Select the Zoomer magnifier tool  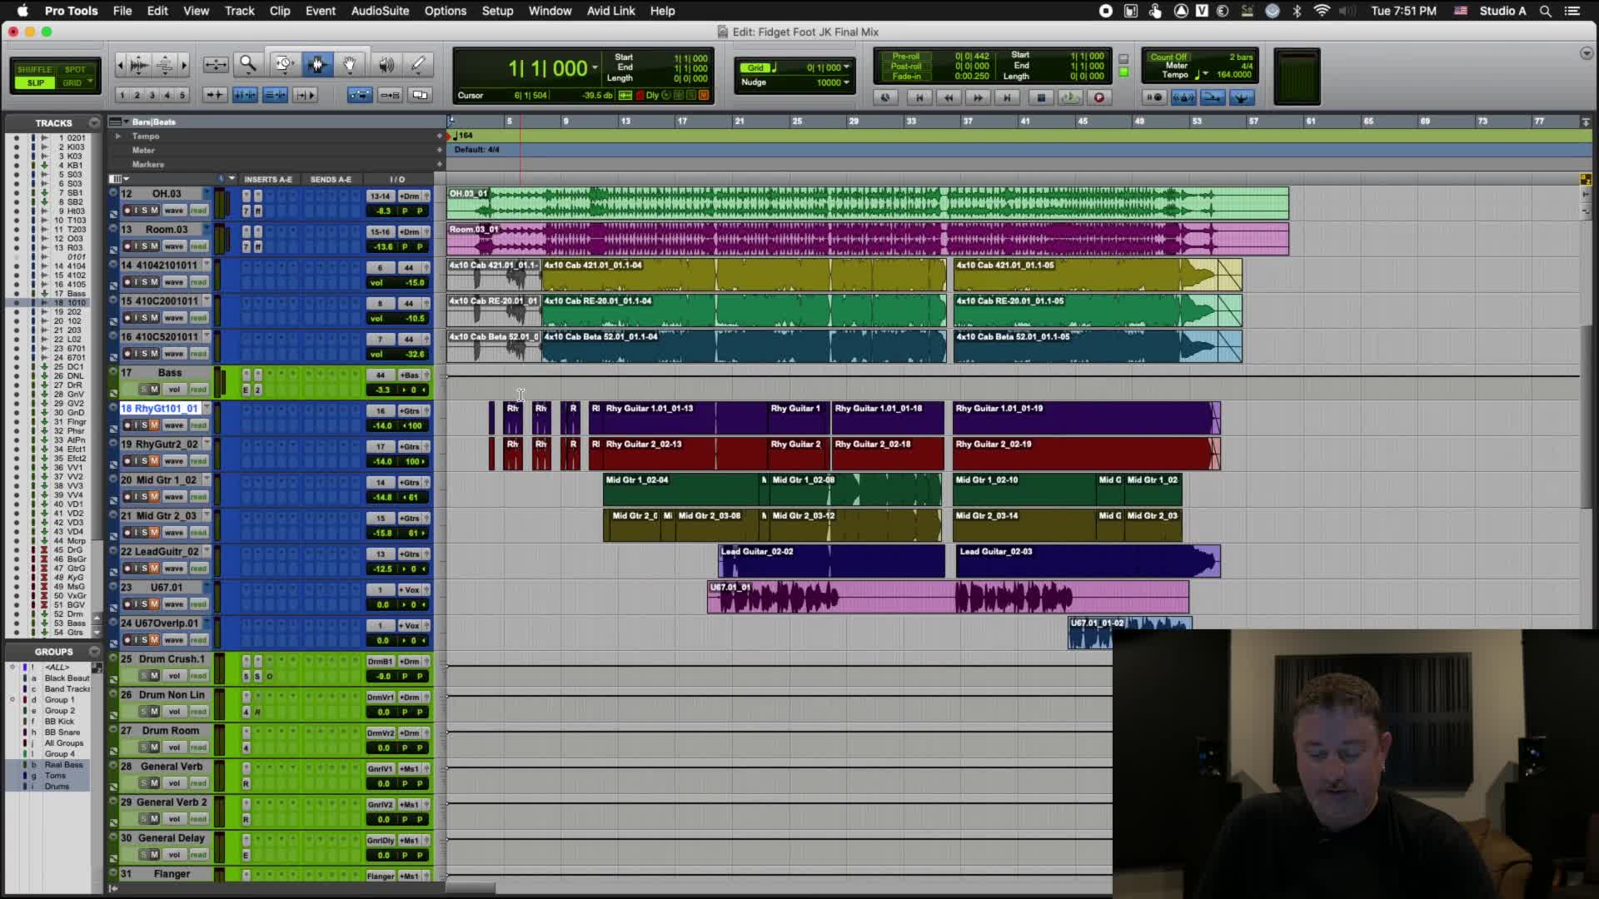click(x=247, y=64)
